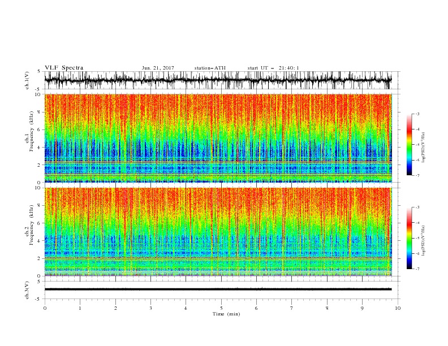Click the ch.2 frequency tick label "6"
This screenshot has height=346, width=448.
(40, 223)
